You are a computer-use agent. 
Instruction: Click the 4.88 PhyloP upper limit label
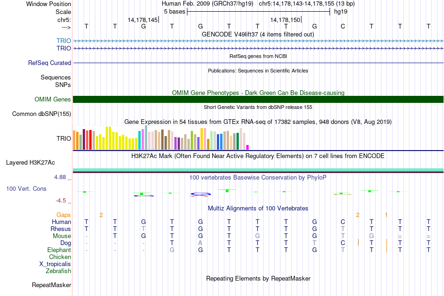tap(60, 177)
